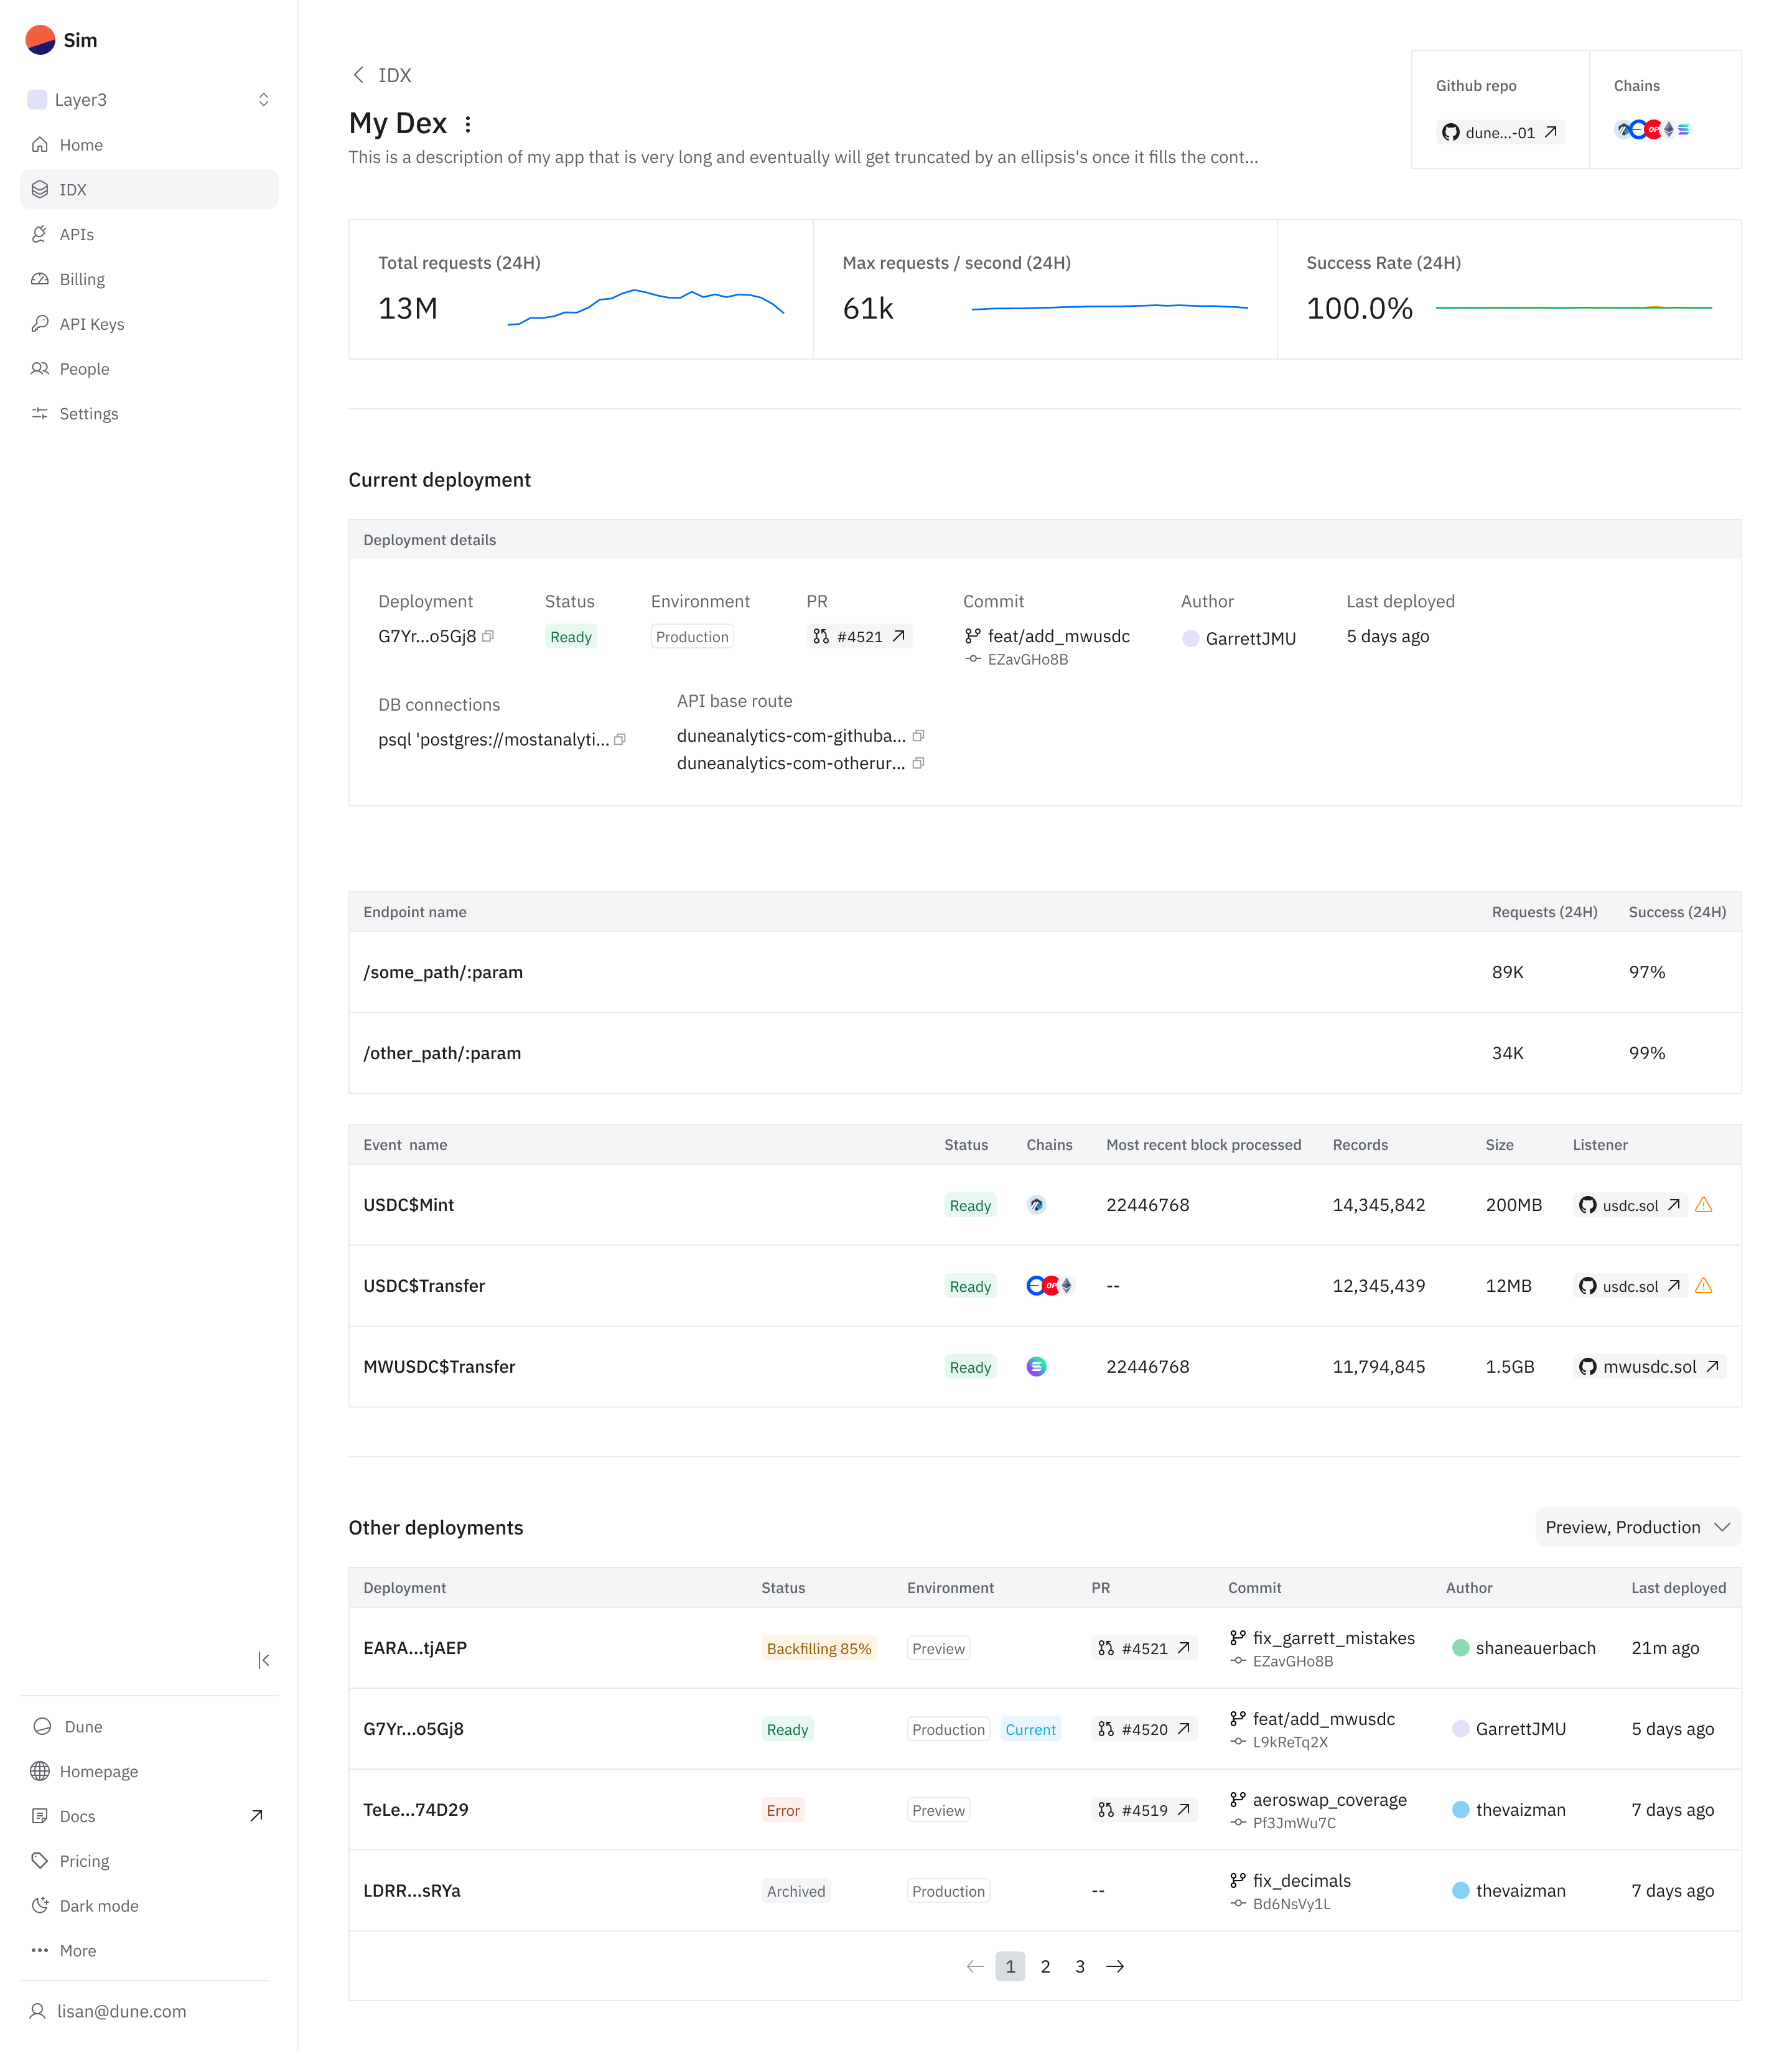Open the API Keys sidebar item
Viewport: 1792px width, 2051px height.
coord(91,324)
